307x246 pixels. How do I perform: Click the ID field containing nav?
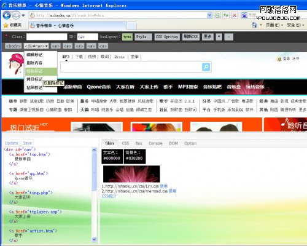[88, 37]
